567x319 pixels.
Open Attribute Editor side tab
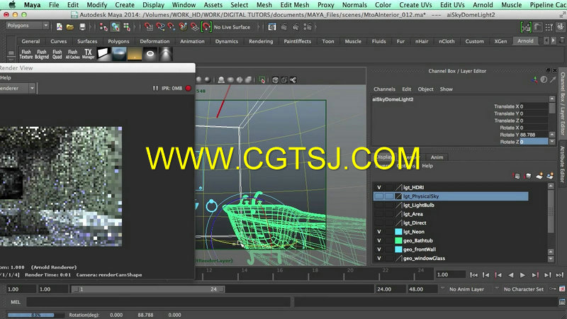(562, 165)
